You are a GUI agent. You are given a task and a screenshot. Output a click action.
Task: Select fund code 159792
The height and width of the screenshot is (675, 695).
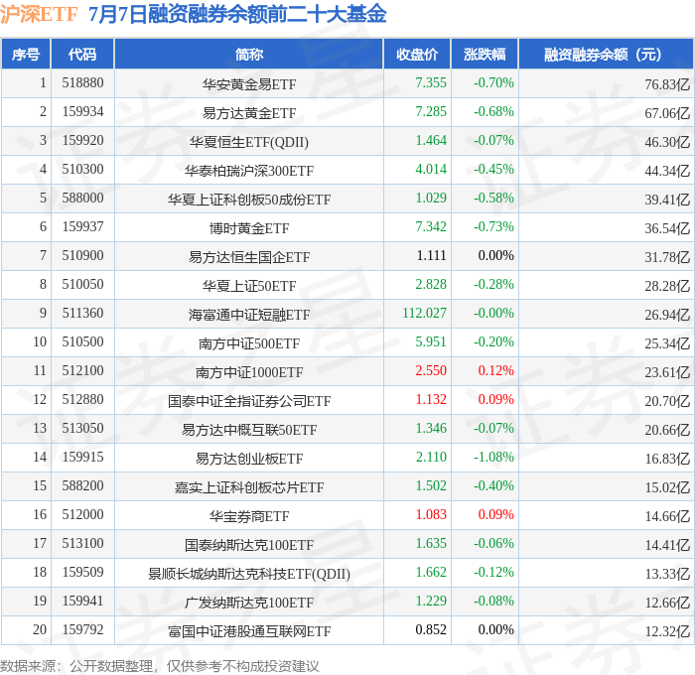82,630
